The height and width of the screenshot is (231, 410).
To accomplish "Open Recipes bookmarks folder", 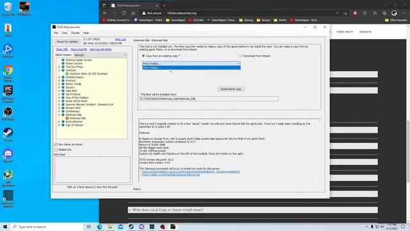I will (263, 20).
